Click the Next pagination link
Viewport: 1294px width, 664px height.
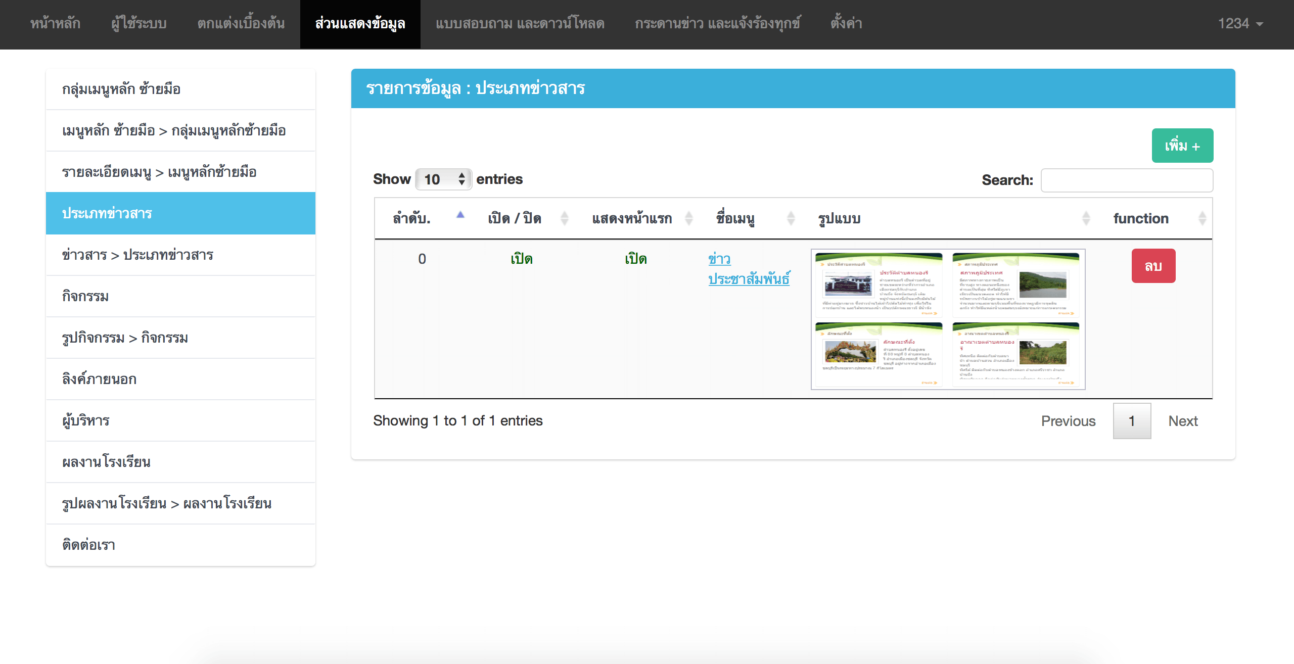coord(1182,421)
